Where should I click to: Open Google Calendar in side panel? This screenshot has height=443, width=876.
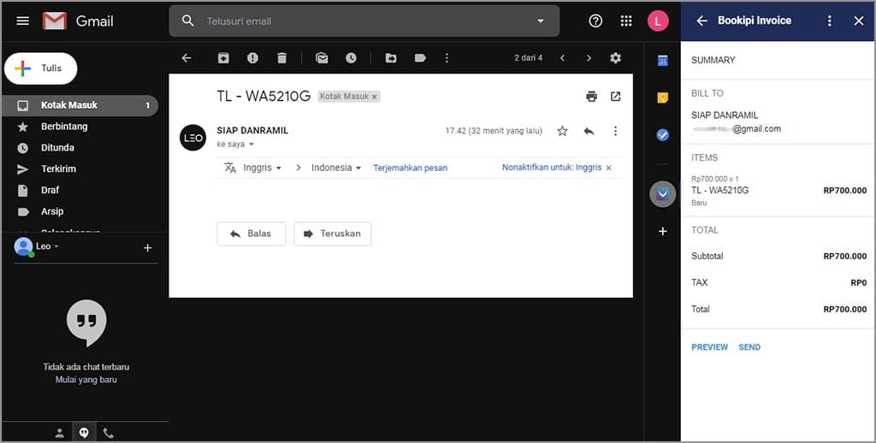[x=662, y=61]
